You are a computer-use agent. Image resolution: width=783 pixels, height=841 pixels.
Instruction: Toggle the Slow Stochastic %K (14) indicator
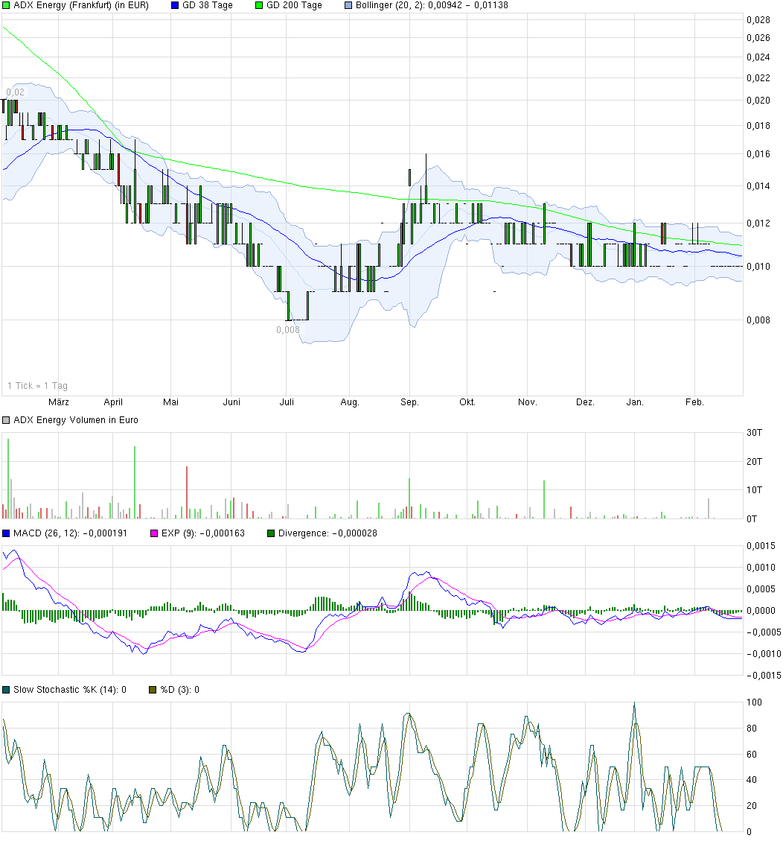(x=5, y=689)
